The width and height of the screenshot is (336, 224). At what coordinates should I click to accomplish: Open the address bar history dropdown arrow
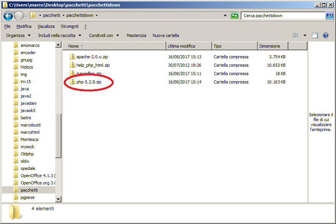(x=225, y=16)
